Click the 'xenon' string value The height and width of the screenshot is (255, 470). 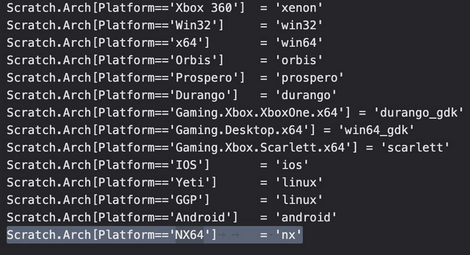click(299, 7)
